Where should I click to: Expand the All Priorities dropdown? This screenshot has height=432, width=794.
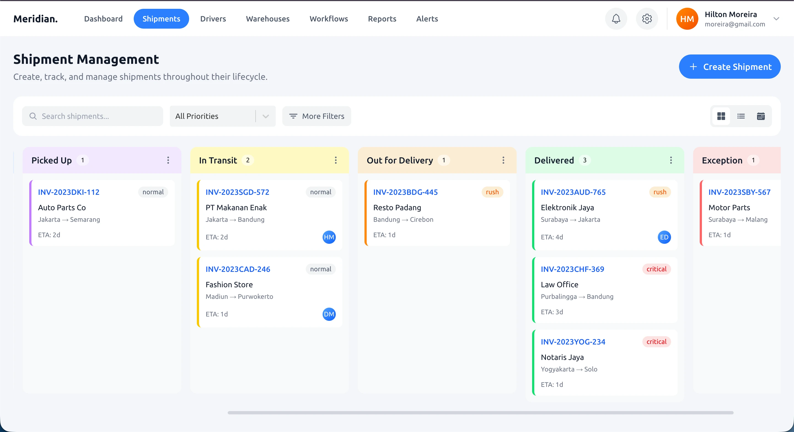tap(222, 116)
